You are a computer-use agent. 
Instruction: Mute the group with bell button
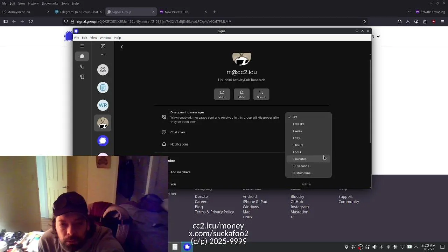[241, 94]
